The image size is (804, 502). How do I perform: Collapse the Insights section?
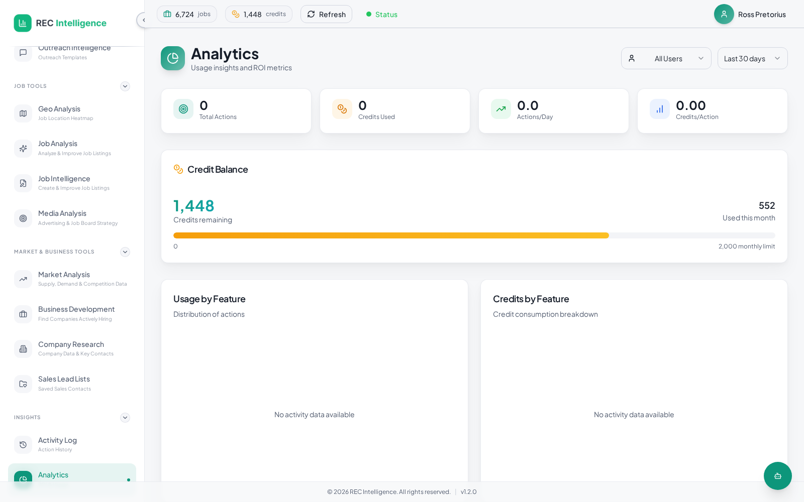[x=125, y=418]
